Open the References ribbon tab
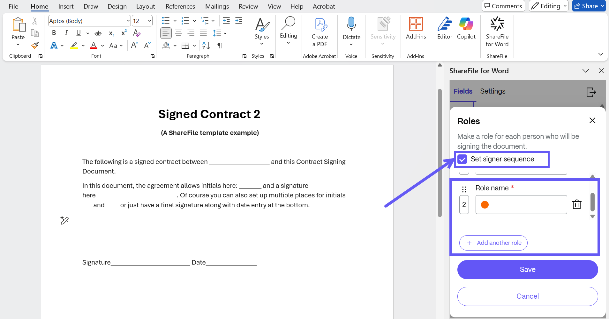Viewport: 609px width, 319px height. pos(180,6)
